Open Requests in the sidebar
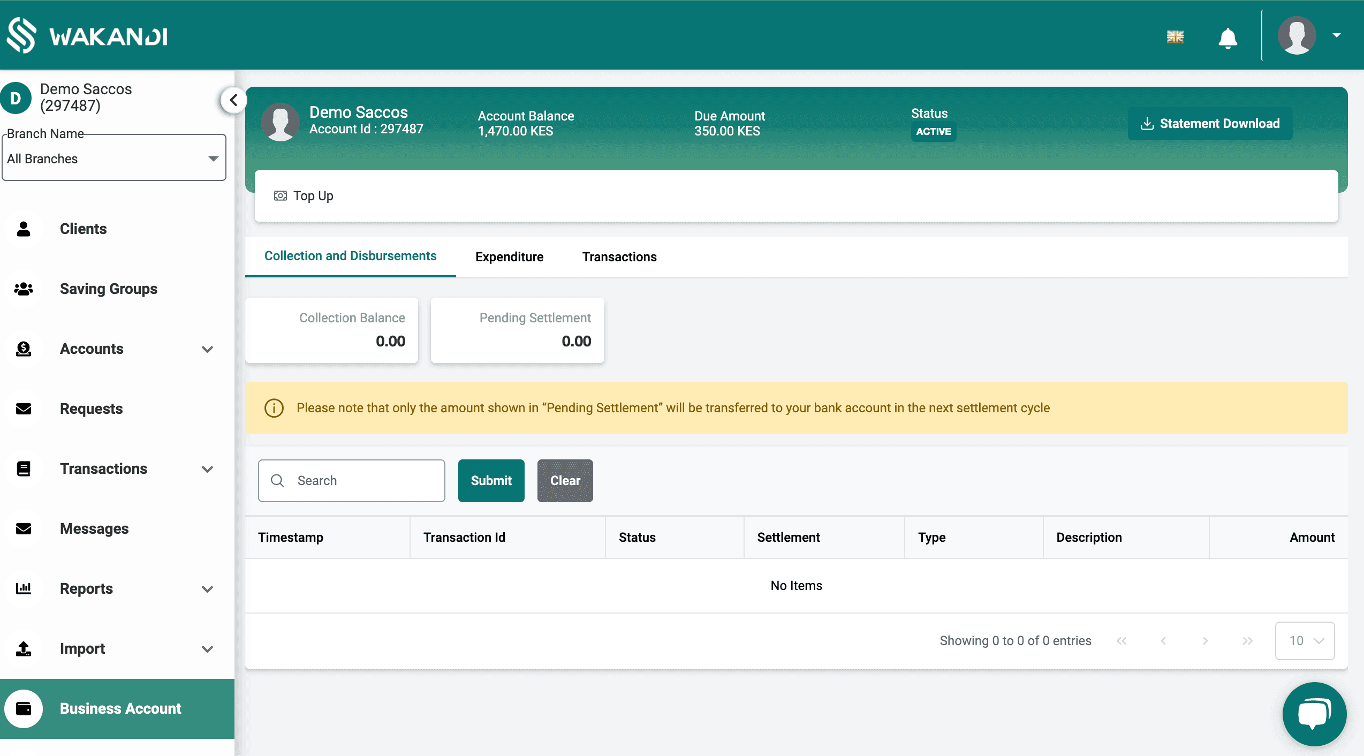The image size is (1364, 756). click(92, 409)
